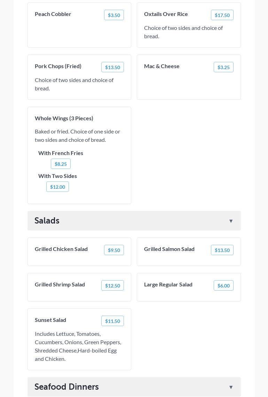The image size is (268, 397).
Task: Collapse the Seafood Dinners section arrow
Action: pos(231,387)
